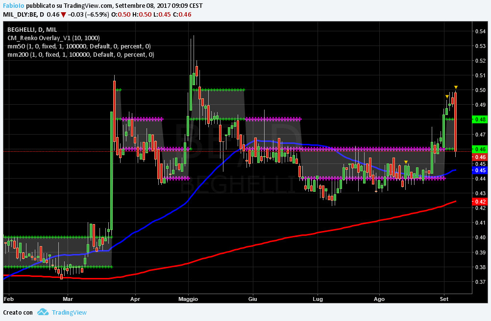The width and height of the screenshot is (491, 321).
Task: Select the MIL_DLY:BE symbol text
Action: point(21,14)
